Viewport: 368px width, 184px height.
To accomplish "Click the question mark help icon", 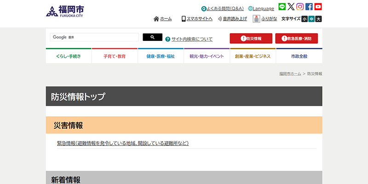I will click(167, 39).
